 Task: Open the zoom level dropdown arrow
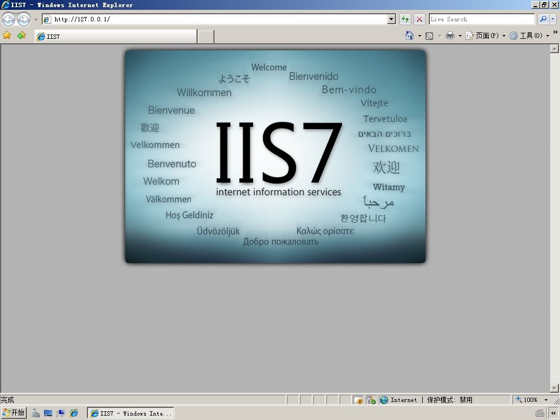point(546,400)
